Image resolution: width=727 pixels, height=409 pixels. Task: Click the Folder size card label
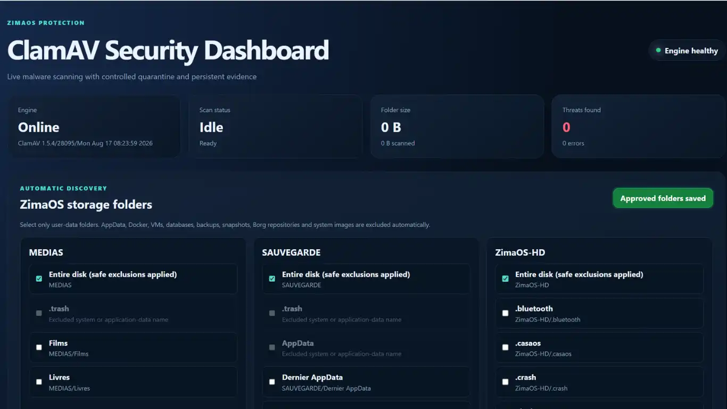point(395,110)
